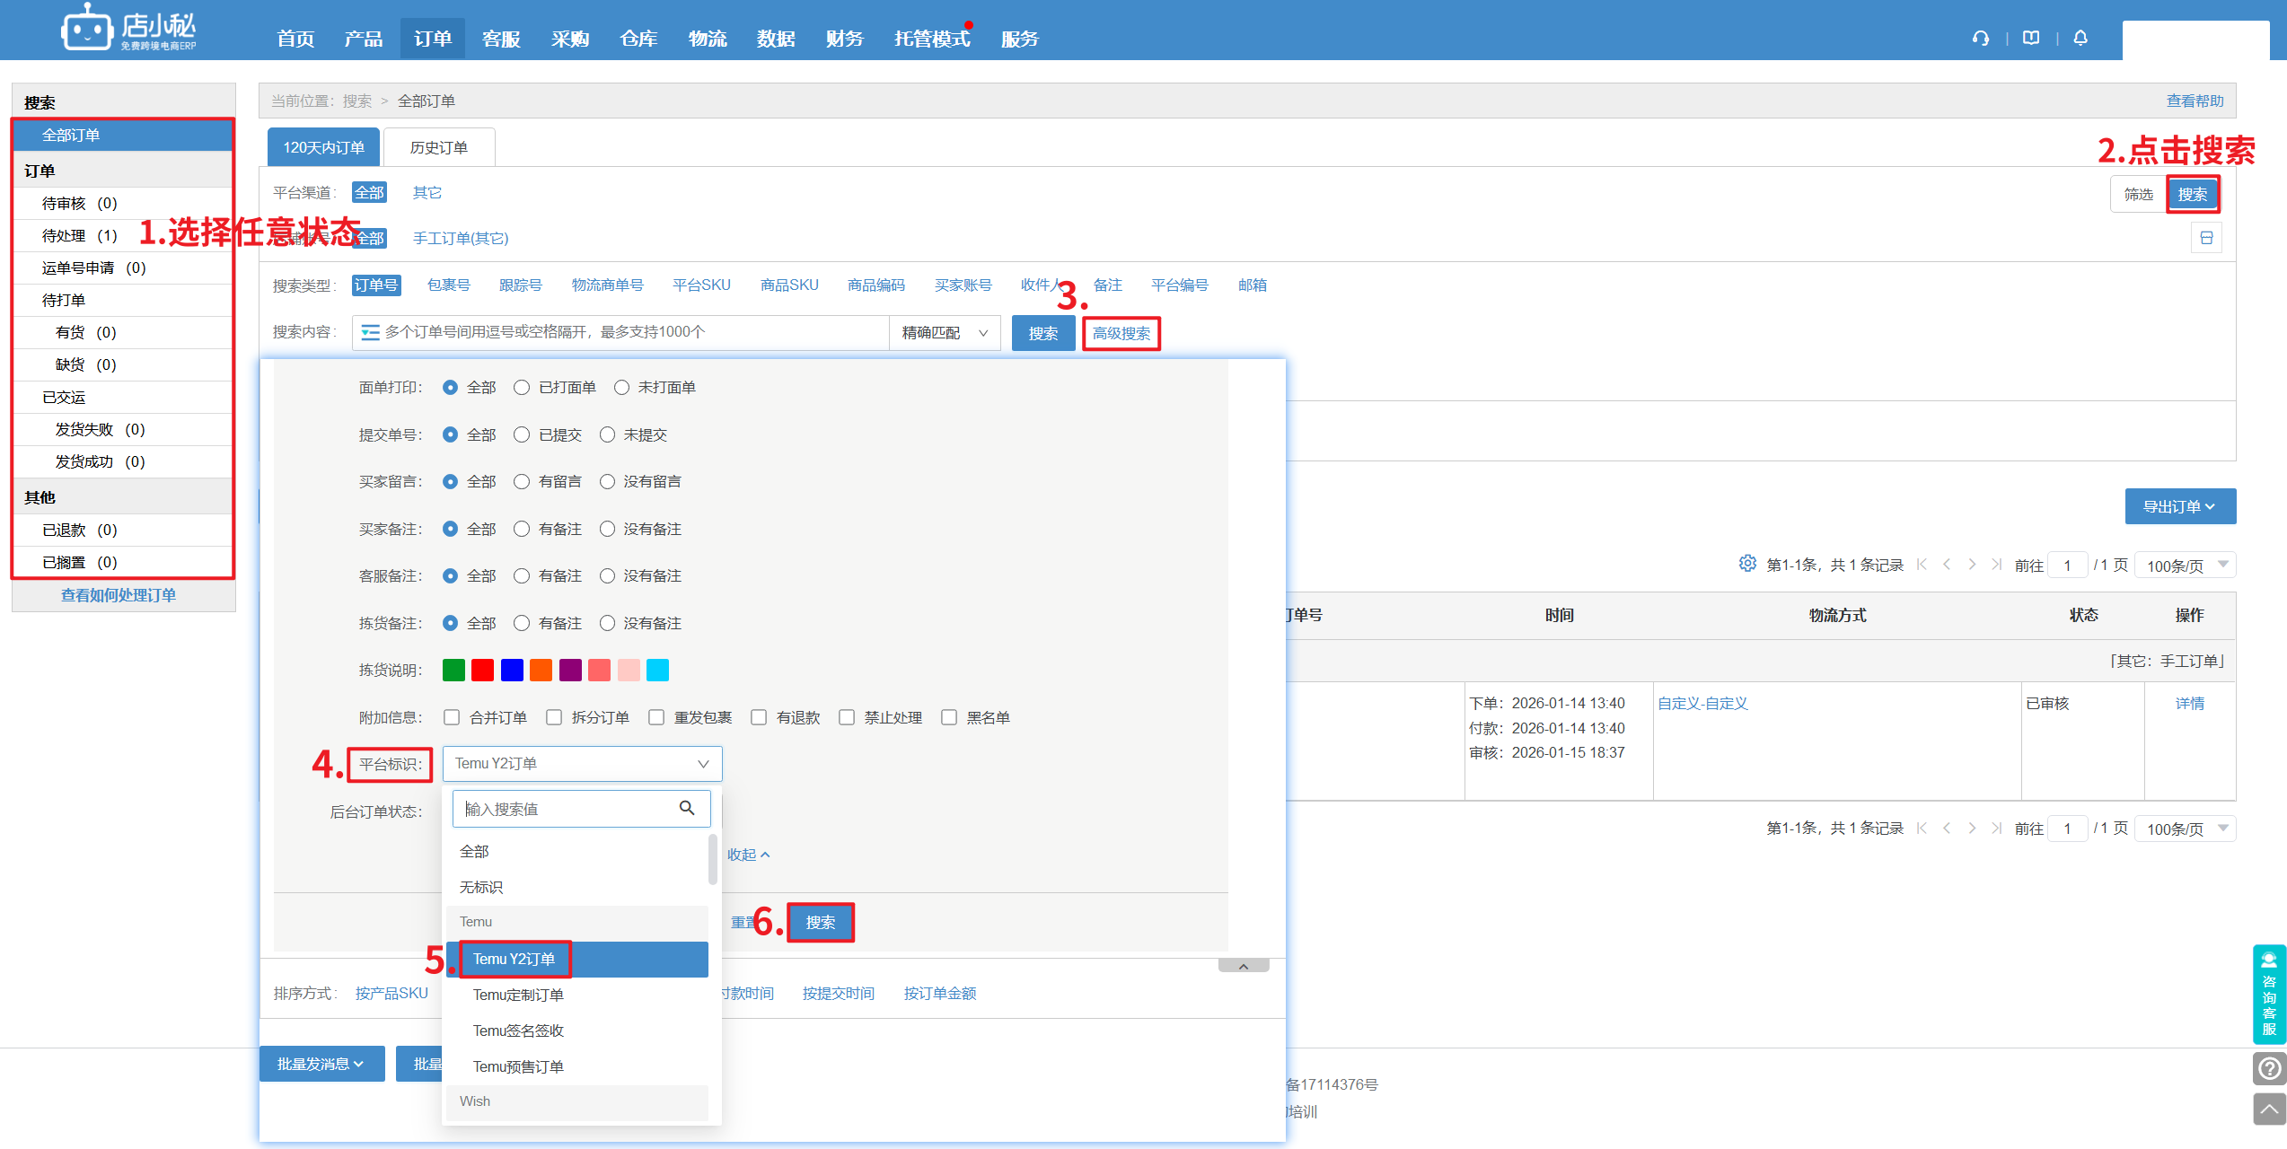Switch to the 历史订单 tab
Viewport: 2287px width, 1149px height.
click(438, 147)
